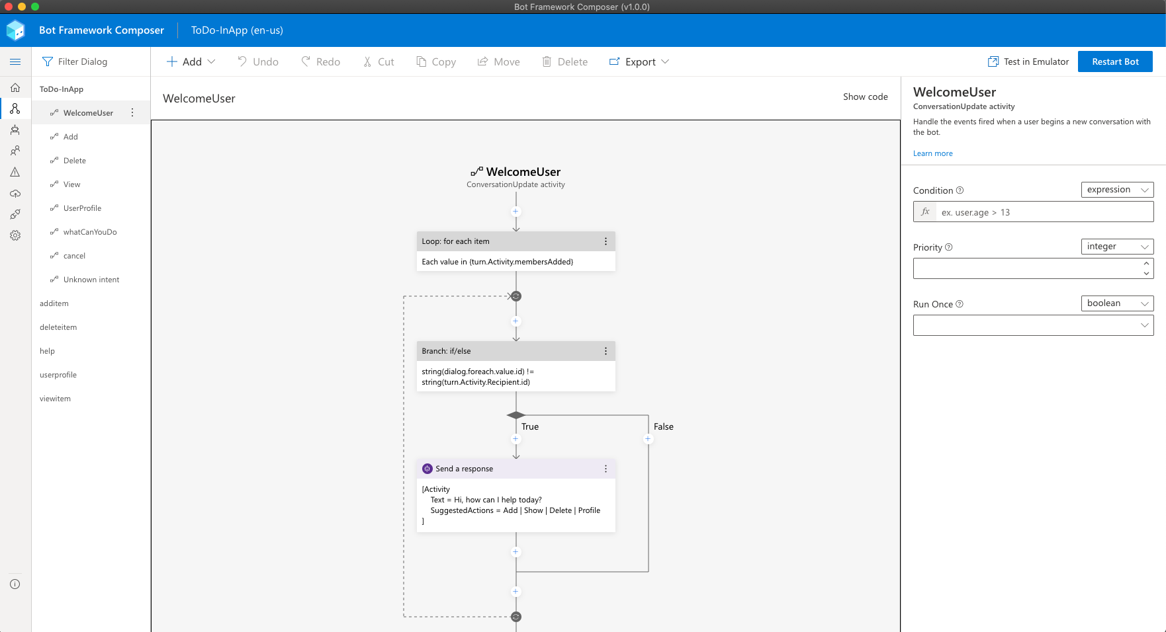Change Run Once type from boolean

(1118, 303)
